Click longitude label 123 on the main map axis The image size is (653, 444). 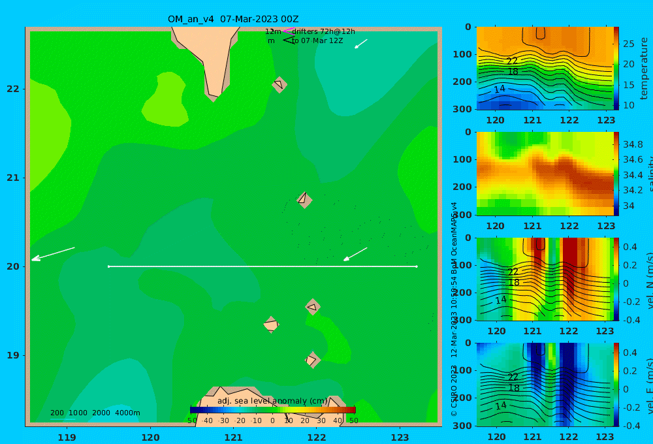tap(400, 437)
